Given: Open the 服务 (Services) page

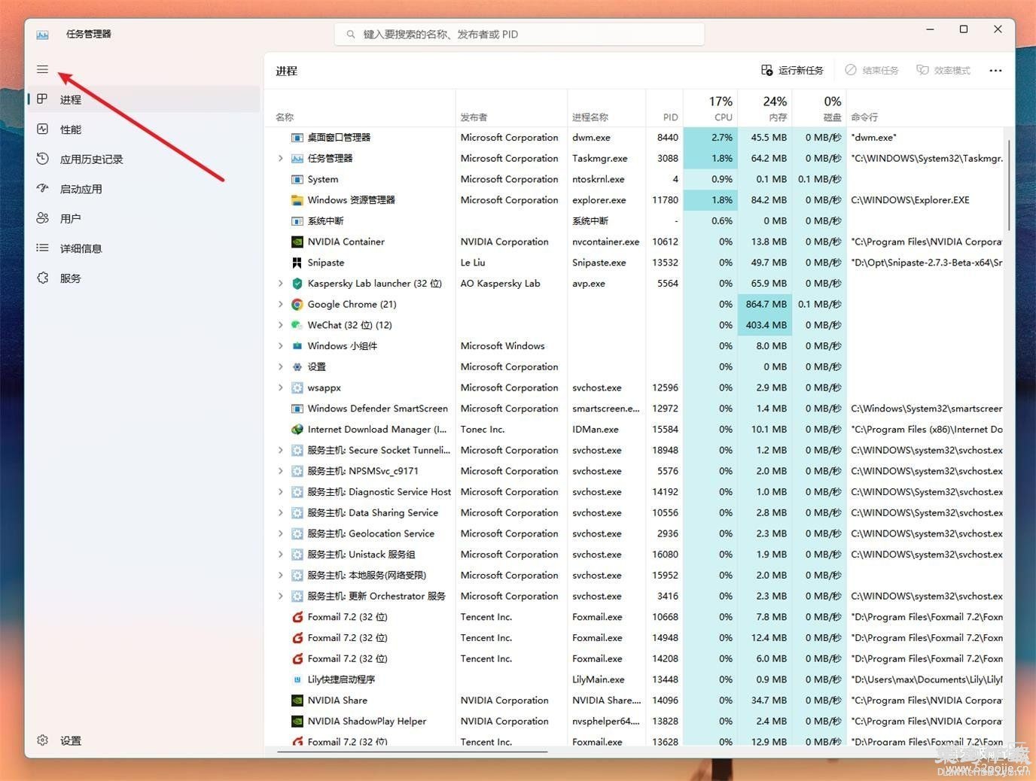Looking at the screenshot, I should click(x=145, y=278).
